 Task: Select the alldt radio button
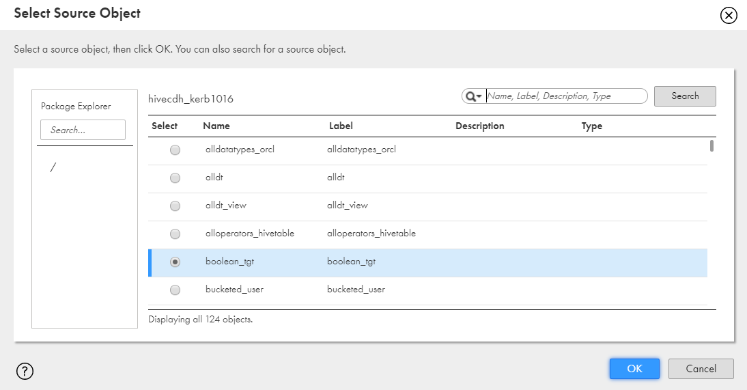click(x=175, y=178)
